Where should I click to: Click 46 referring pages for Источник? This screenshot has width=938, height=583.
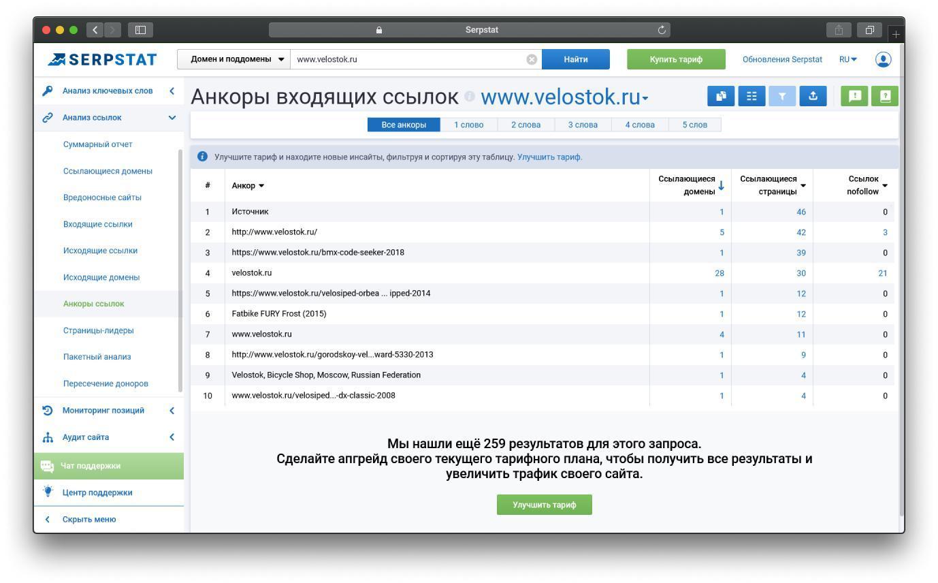800,212
